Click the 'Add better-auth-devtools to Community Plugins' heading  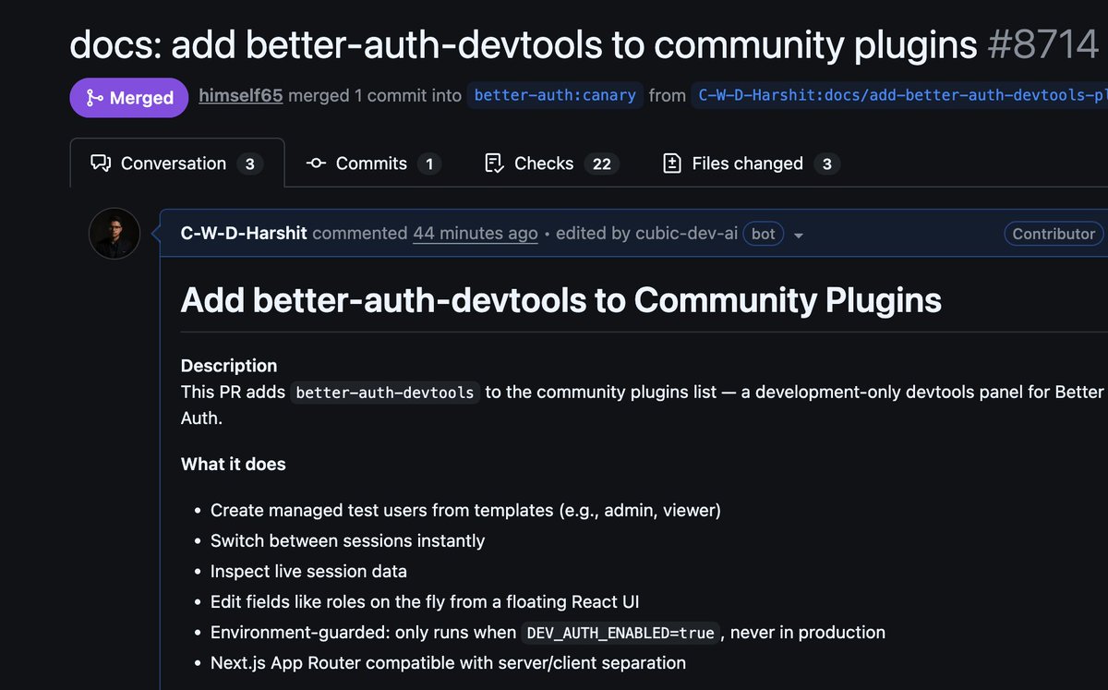(561, 300)
